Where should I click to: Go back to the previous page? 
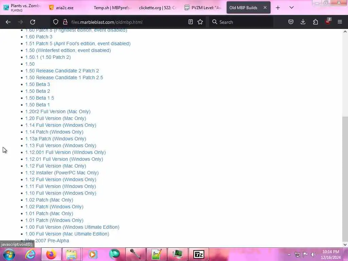click(8, 22)
